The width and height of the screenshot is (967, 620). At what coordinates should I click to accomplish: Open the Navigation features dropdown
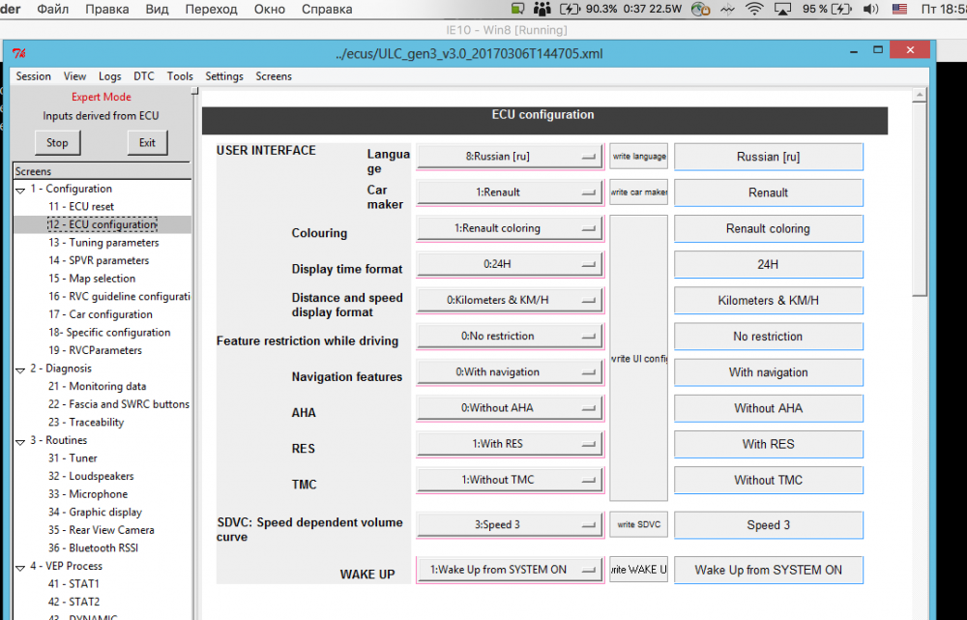pyautogui.click(x=510, y=372)
